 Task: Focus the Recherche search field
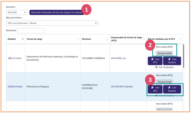point(31,31)
